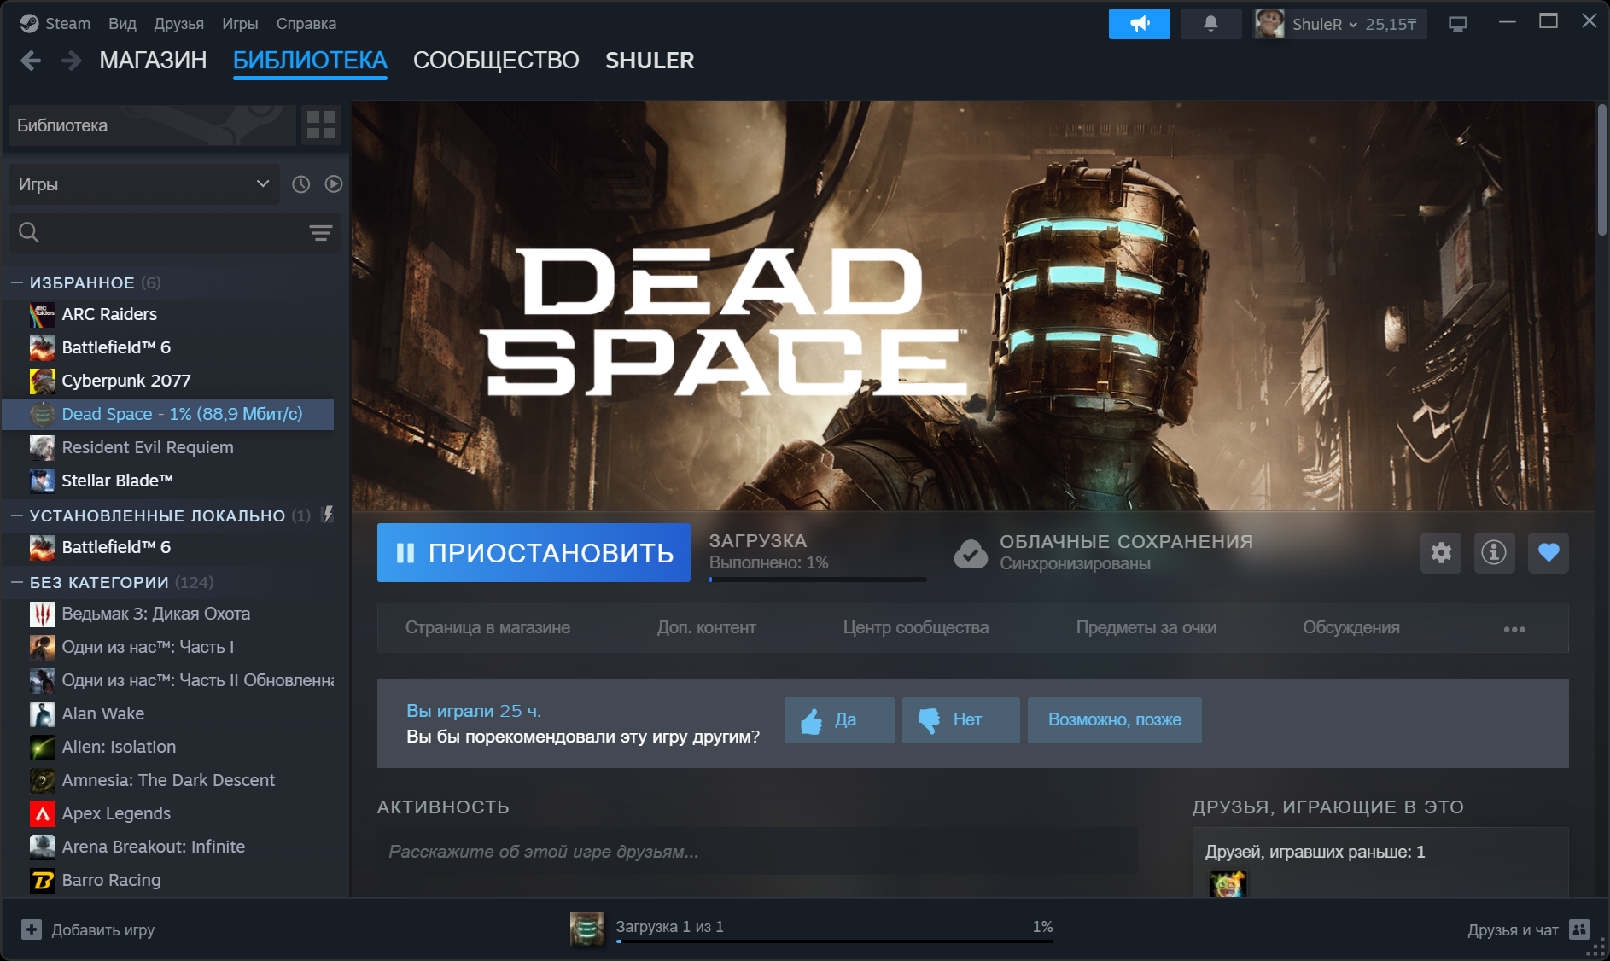Open the announcements megaphone button
1610x961 pixels.
click(1139, 24)
